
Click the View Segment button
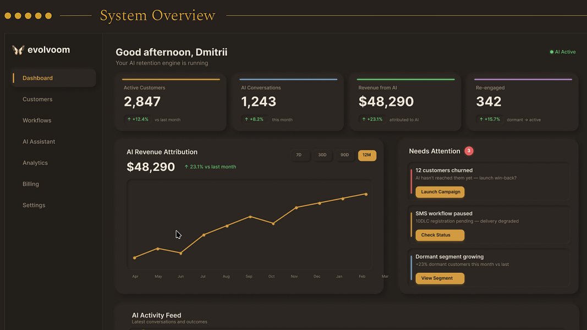click(440, 278)
